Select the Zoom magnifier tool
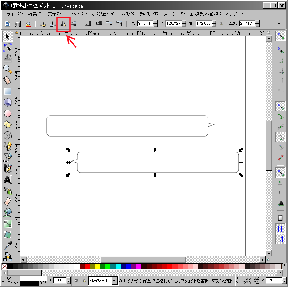The width and height of the screenshot is (288, 287). point(7,69)
